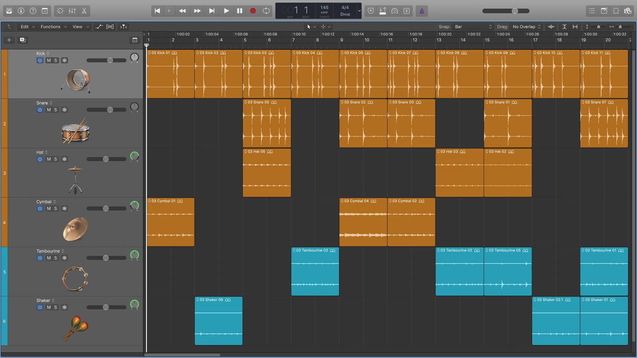Add new track with plus button
Screen dimensions: 637x358
point(9,40)
